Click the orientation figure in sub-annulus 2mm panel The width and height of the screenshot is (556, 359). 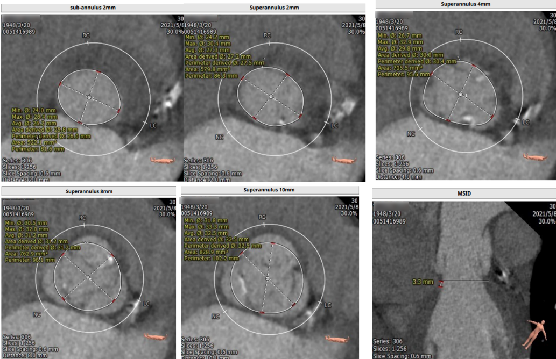tap(163, 160)
